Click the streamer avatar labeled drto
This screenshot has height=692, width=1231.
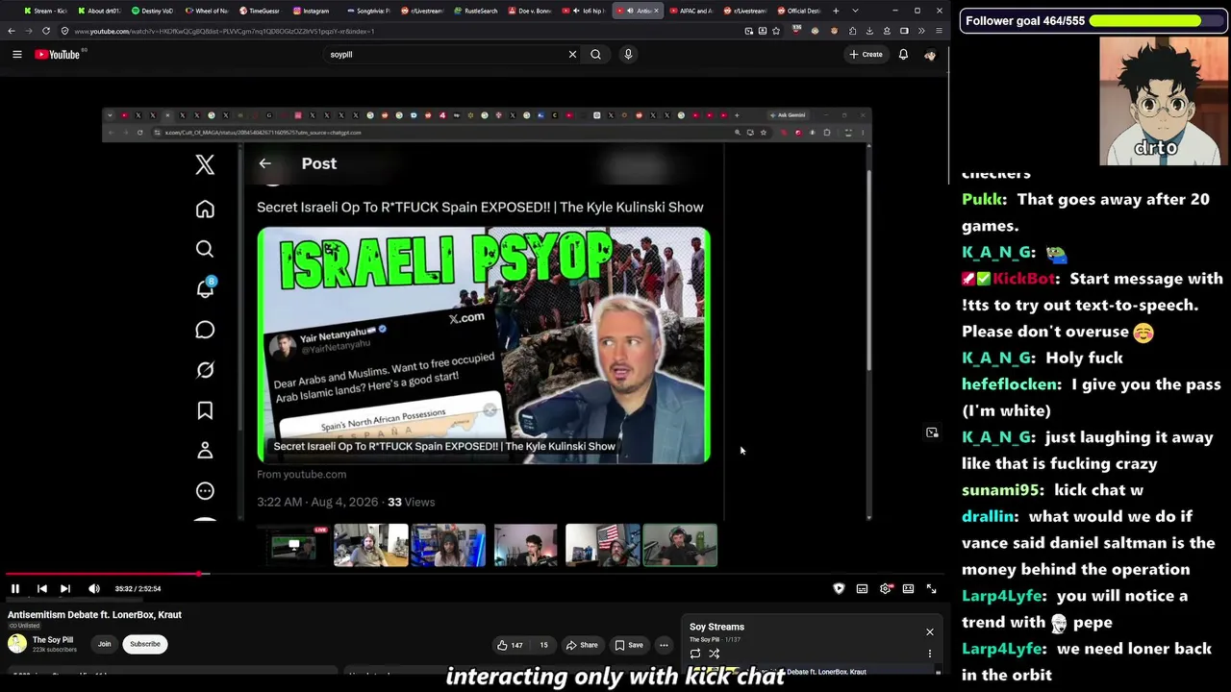pyautogui.click(x=1163, y=102)
